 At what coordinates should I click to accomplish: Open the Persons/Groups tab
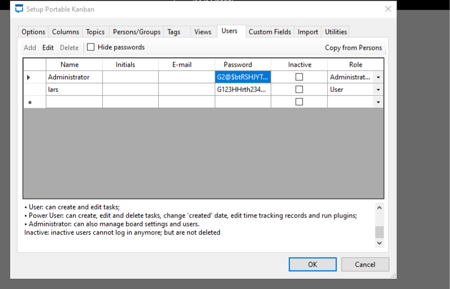[137, 32]
